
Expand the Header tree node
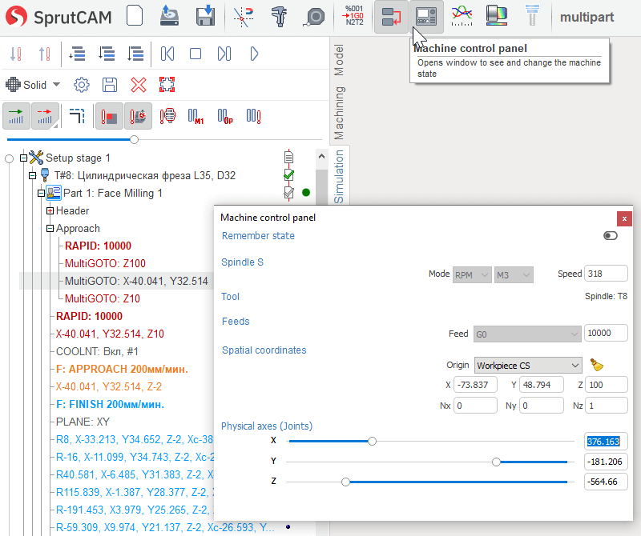point(50,210)
